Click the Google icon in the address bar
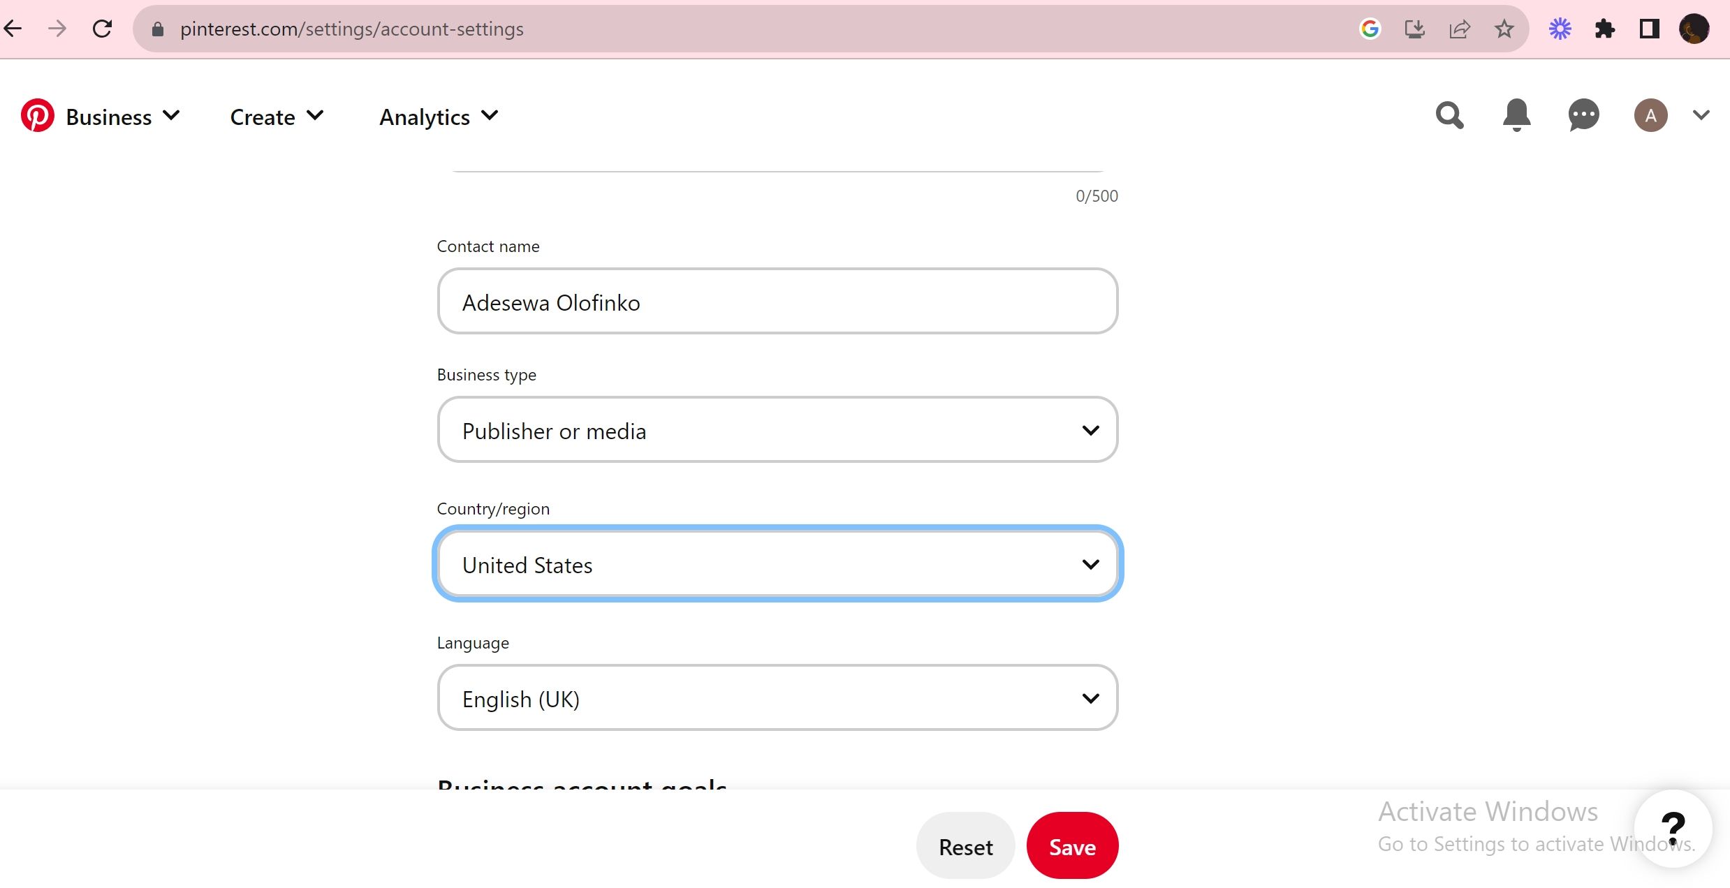 [x=1370, y=29]
